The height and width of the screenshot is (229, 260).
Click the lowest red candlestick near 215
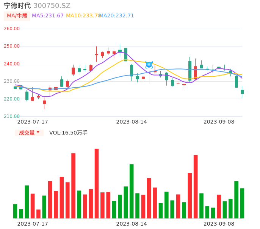point(44,102)
